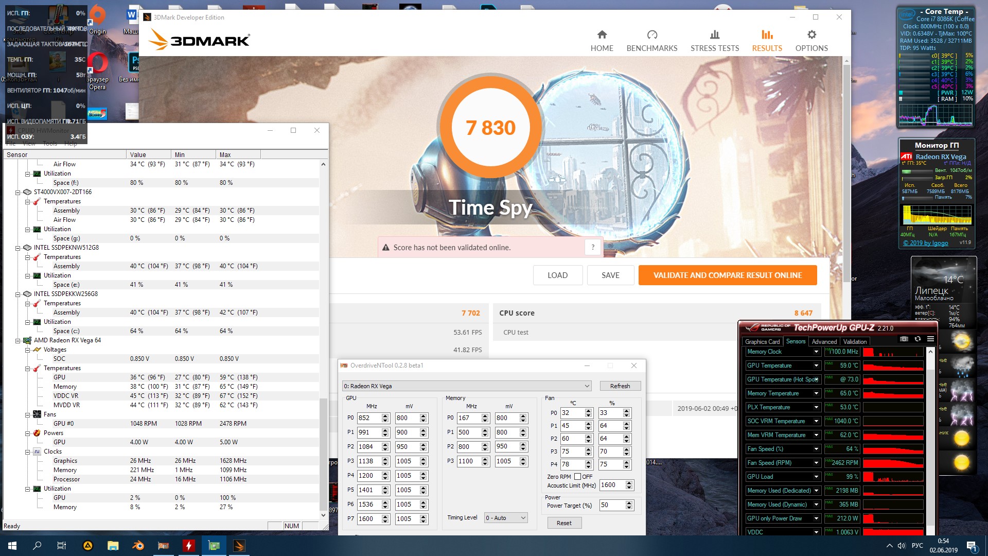Click VALIDATE AND COMPARE RESULT ONLINE
988x556 pixels.
pyautogui.click(x=727, y=275)
